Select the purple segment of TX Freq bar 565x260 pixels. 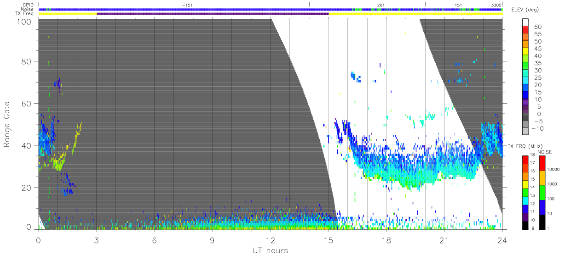pos(213,14)
